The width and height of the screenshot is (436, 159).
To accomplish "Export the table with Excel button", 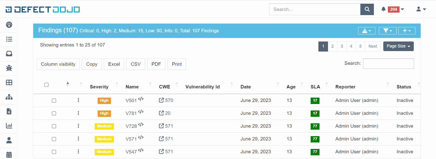I will point(114,64).
